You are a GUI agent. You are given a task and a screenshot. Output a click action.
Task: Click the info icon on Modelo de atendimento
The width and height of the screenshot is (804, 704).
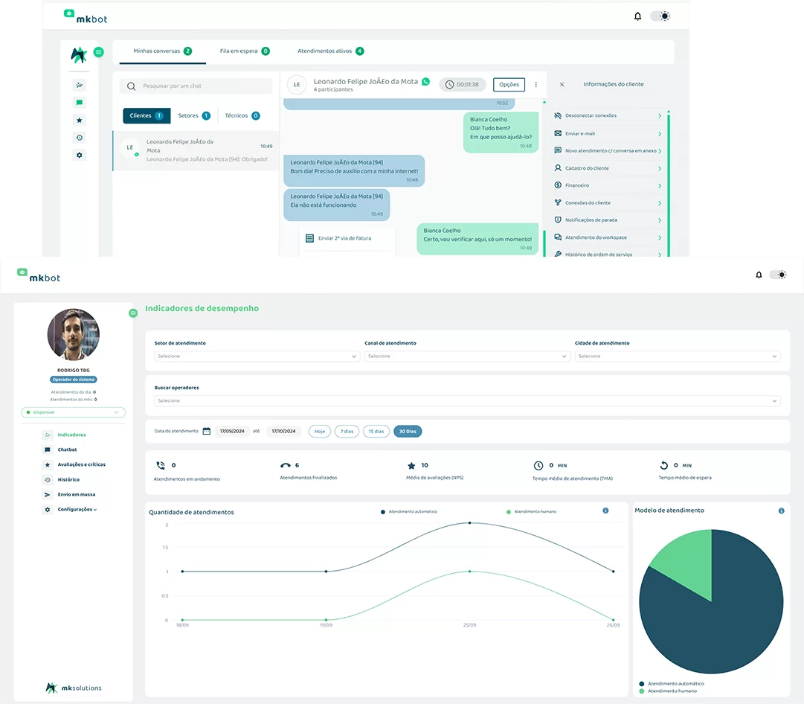(x=781, y=511)
